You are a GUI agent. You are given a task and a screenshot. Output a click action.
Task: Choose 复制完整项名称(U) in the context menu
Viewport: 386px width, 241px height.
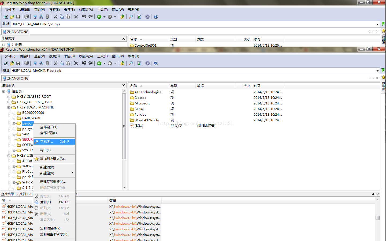(54, 234)
